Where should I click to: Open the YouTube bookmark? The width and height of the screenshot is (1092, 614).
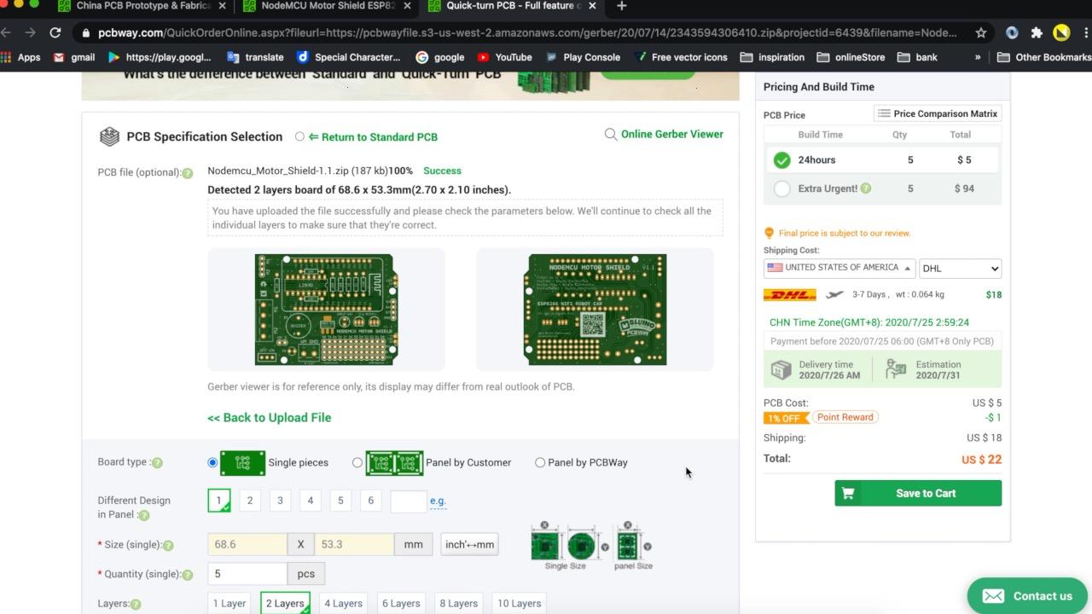(504, 57)
